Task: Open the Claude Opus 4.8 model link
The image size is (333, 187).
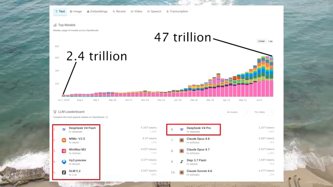Action: [198, 139]
